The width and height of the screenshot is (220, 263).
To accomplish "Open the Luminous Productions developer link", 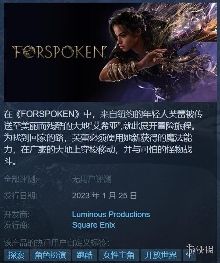I will (x=111, y=215).
